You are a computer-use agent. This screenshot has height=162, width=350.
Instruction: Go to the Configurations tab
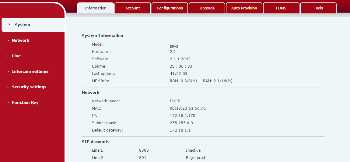pos(170,8)
